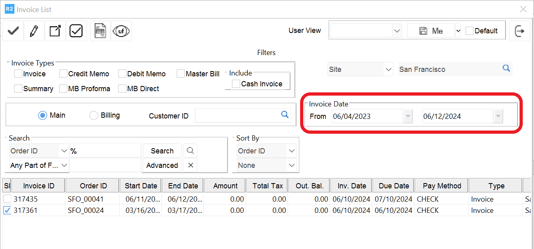Click the Due Date column header
The height and width of the screenshot is (249, 534).
(x=393, y=186)
